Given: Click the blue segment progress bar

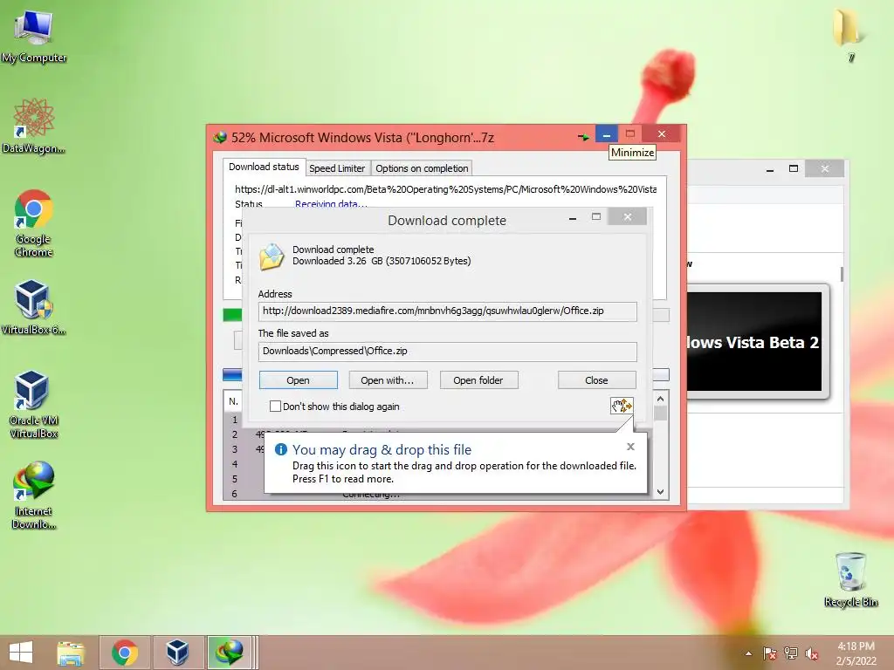Looking at the screenshot, I should click(232, 374).
